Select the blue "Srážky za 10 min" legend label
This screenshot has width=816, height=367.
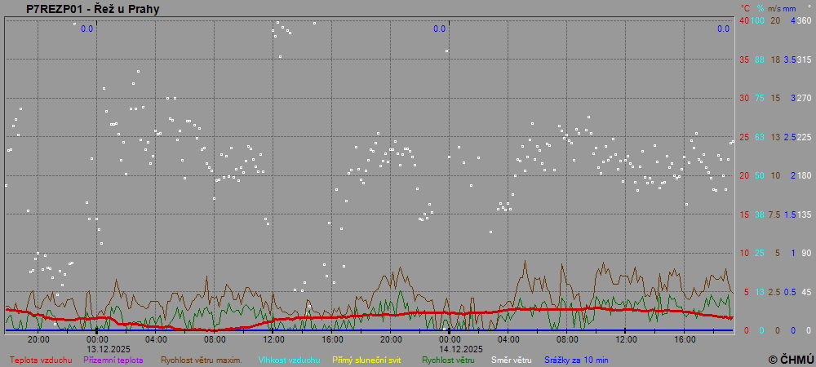click(576, 360)
